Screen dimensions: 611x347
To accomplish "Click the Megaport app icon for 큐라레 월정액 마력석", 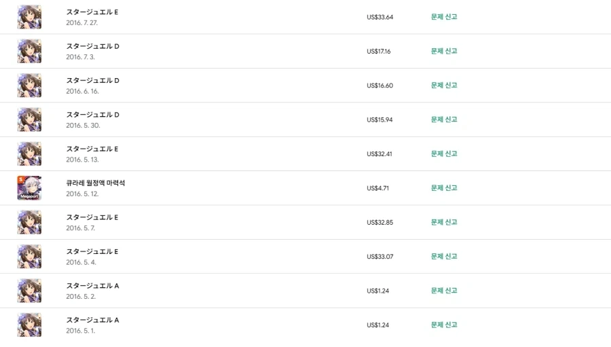I will pos(29,188).
